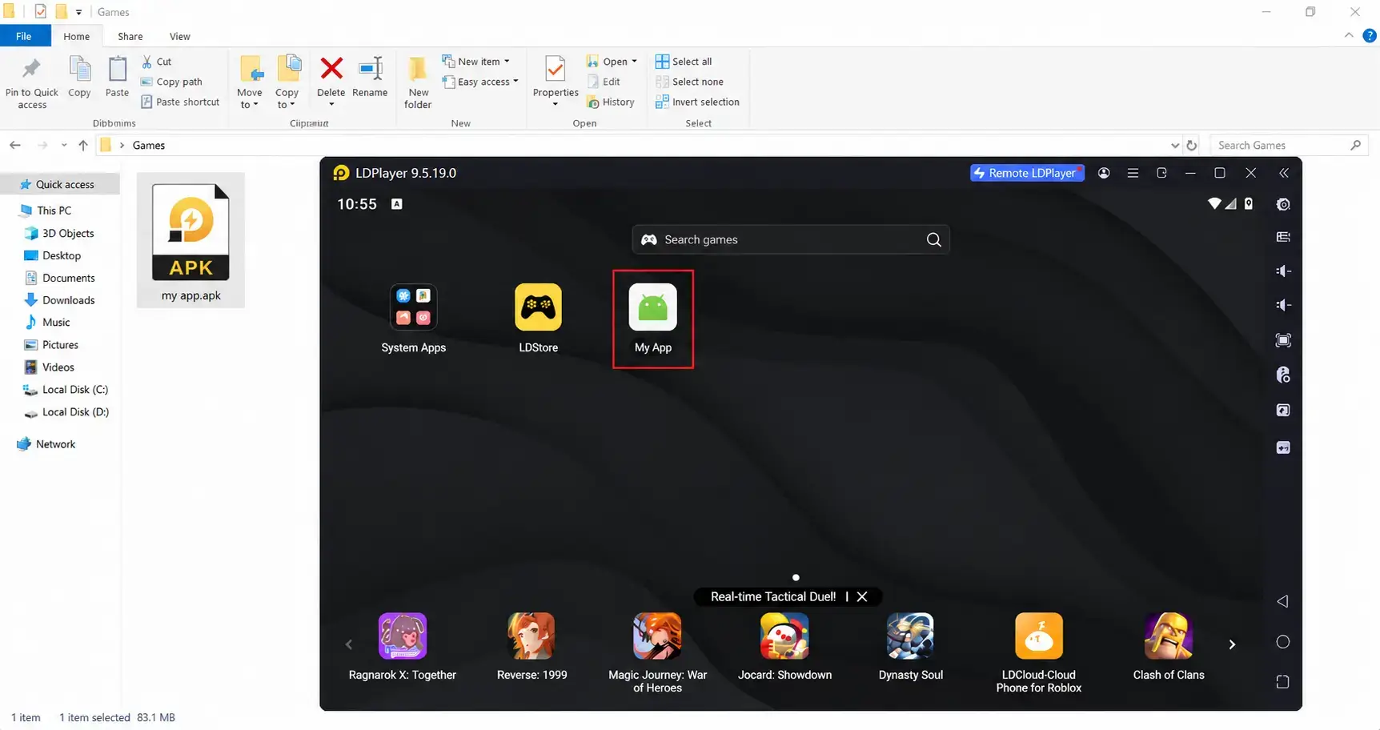This screenshot has width=1380, height=730.
Task: Switch to the Share ribbon tab
Action: click(130, 36)
